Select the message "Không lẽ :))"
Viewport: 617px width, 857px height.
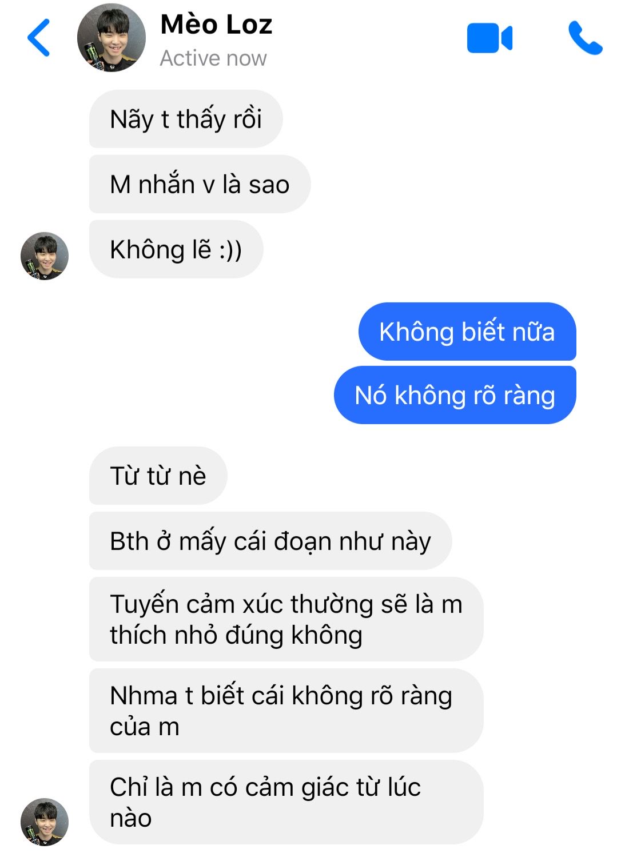(x=176, y=249)
